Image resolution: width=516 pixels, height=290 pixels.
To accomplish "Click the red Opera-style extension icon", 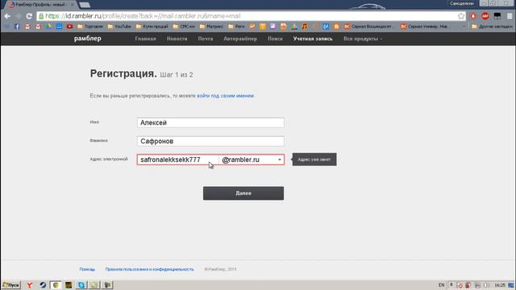I will [x=473, y=16].
